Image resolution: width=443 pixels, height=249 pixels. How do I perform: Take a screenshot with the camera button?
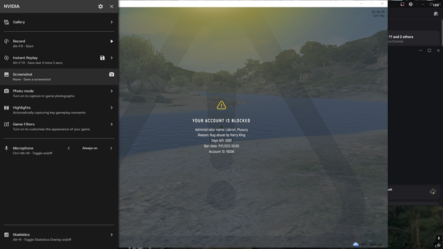point(111,75)
